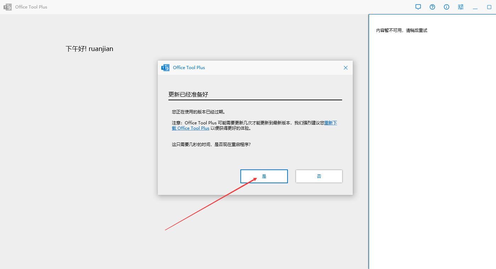The height and width of the screenshot is (269, 496).
Task: Click the right sidebar panel area
Action: coord(433,142)
